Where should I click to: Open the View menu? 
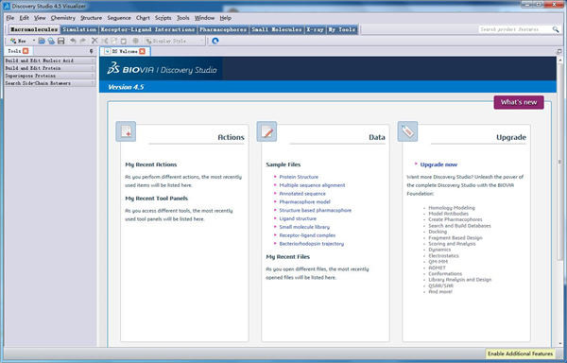coord(40,18)
